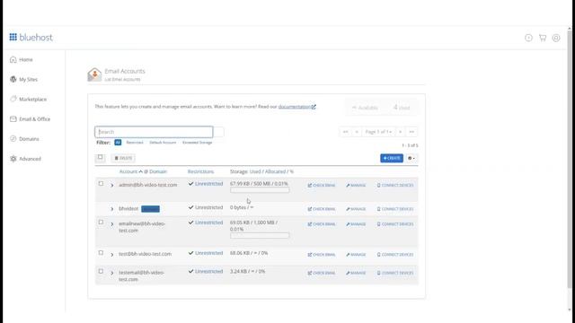Click Manage for testemail account

pos(356,273)
